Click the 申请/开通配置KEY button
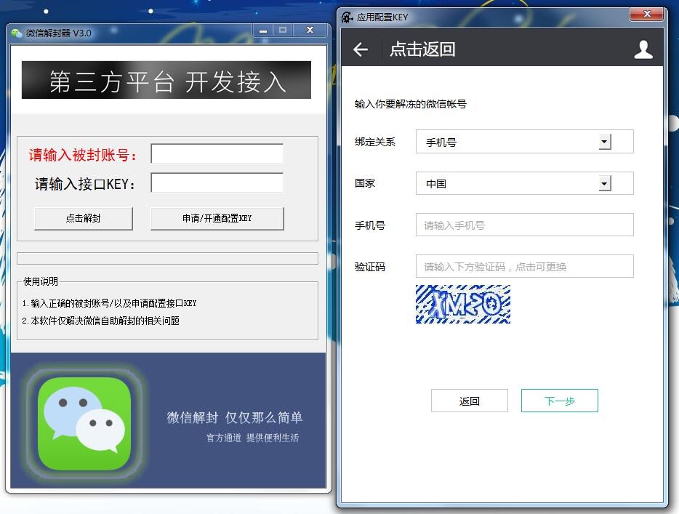 pos(217,218)
